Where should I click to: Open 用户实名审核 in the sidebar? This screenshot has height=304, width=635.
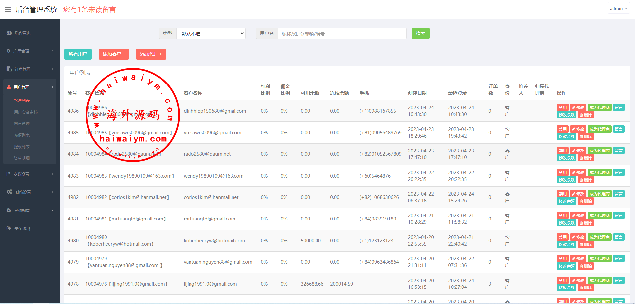tap(26, 112)
